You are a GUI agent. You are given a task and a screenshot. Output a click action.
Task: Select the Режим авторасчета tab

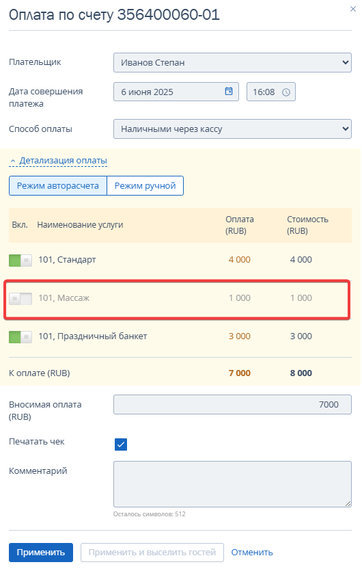[x=58, y=186]
